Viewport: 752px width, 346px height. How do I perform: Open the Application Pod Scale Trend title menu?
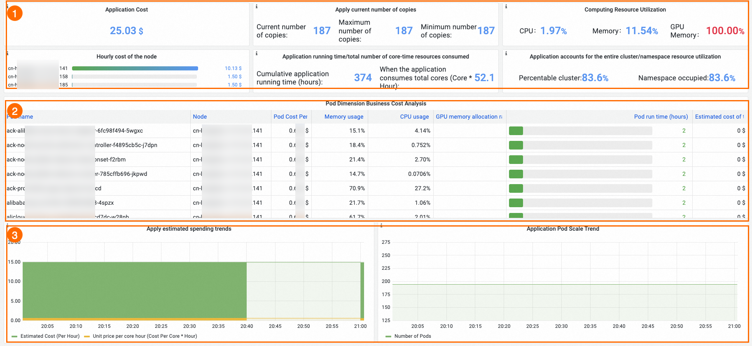click(x=563, y=229)
